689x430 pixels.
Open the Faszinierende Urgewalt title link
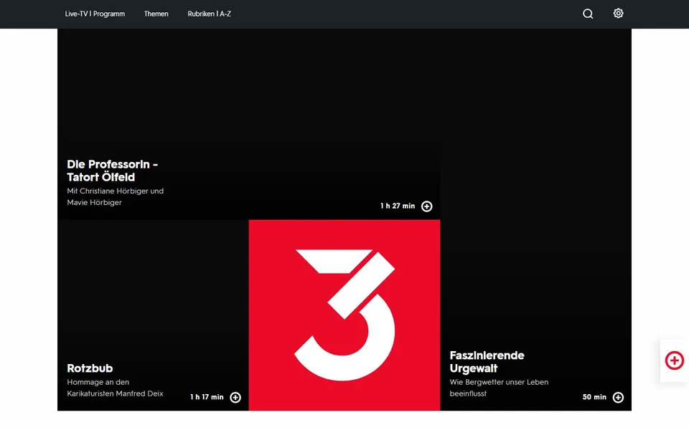click(487, 361)
